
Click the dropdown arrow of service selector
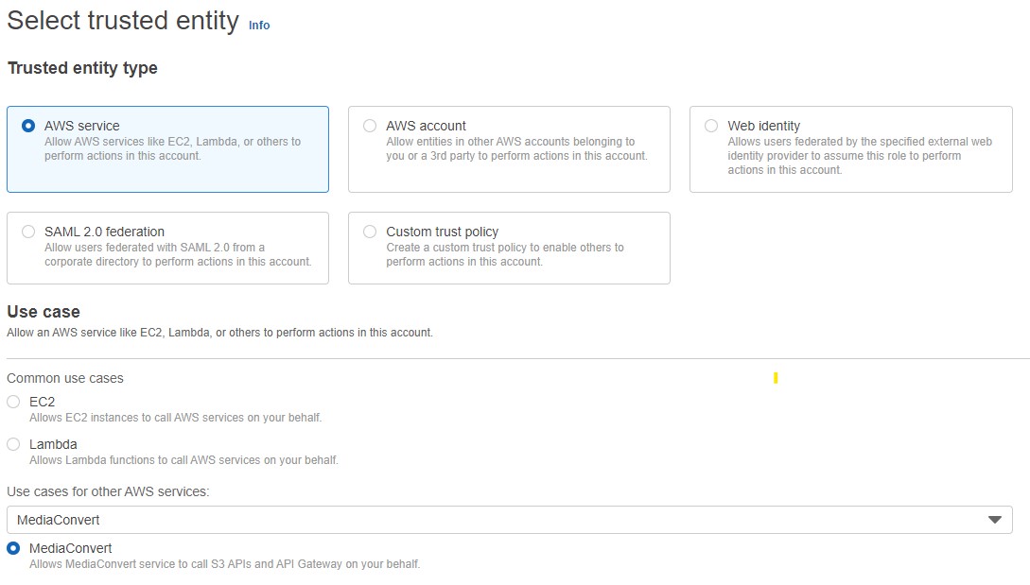pyautogui.click(x=994, y=520)
